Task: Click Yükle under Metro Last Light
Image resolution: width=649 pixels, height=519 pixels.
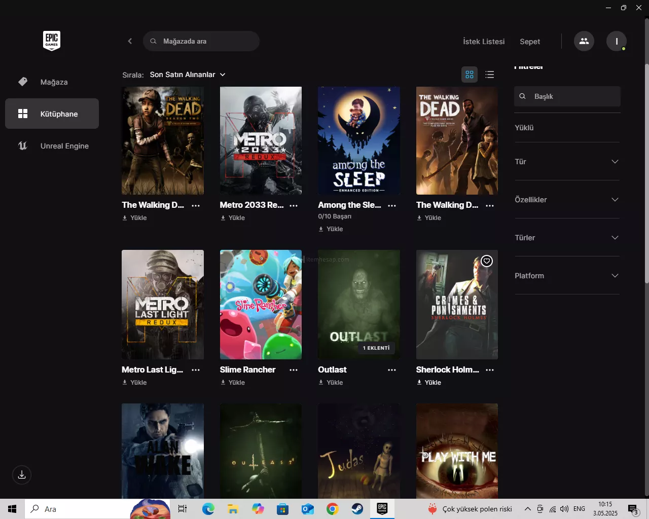Action: pyautogui.click(x=135, y=383)
